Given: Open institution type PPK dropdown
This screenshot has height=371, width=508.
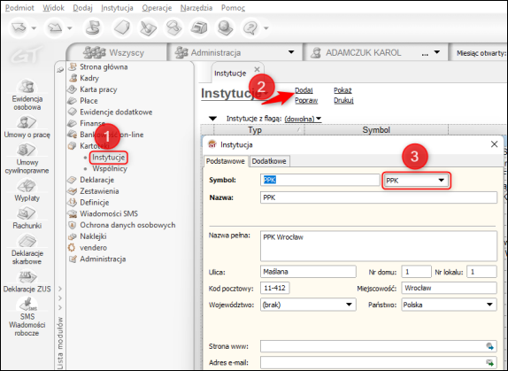Looking at the screenshot, I should pyautogui.click(x=416, y=181).
